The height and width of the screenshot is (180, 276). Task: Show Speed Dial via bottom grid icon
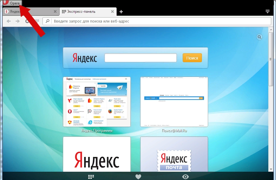(91, 177)
